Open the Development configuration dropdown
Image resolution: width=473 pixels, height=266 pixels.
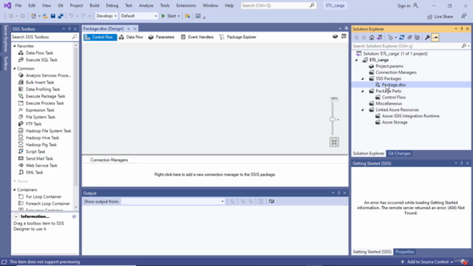click(106, 16)
